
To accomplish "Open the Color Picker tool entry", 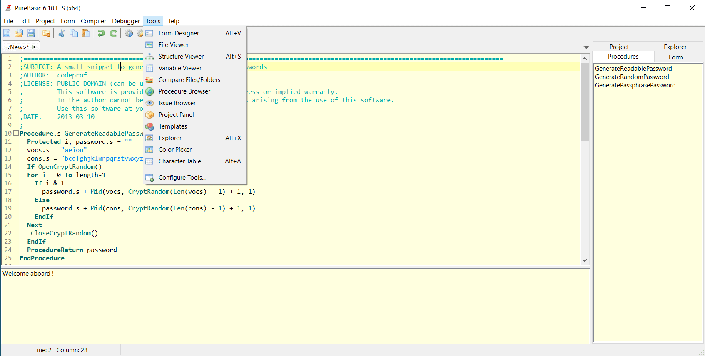I will [x=195, y=150].
